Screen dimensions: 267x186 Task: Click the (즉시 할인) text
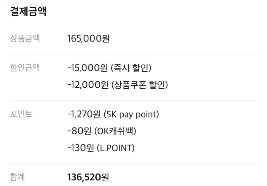(131, 68)
